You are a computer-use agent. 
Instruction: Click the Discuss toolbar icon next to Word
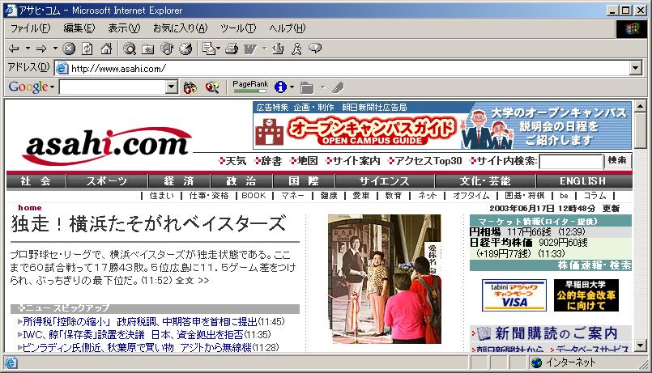pyautogui.click(x=278, y=49)
